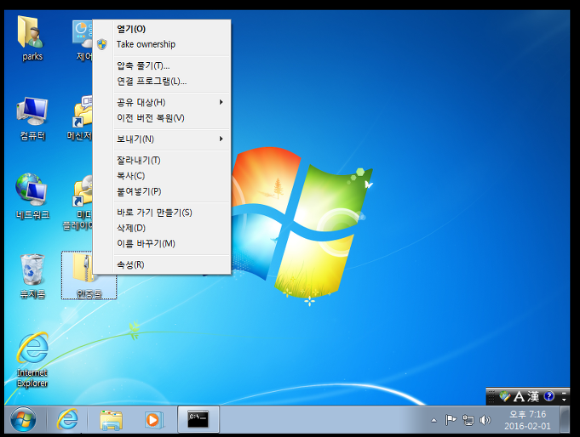Click the shield icon beside Take ownership
This screenshot has height=437, width=580.
pyautogui.click(x=102, y=44)
